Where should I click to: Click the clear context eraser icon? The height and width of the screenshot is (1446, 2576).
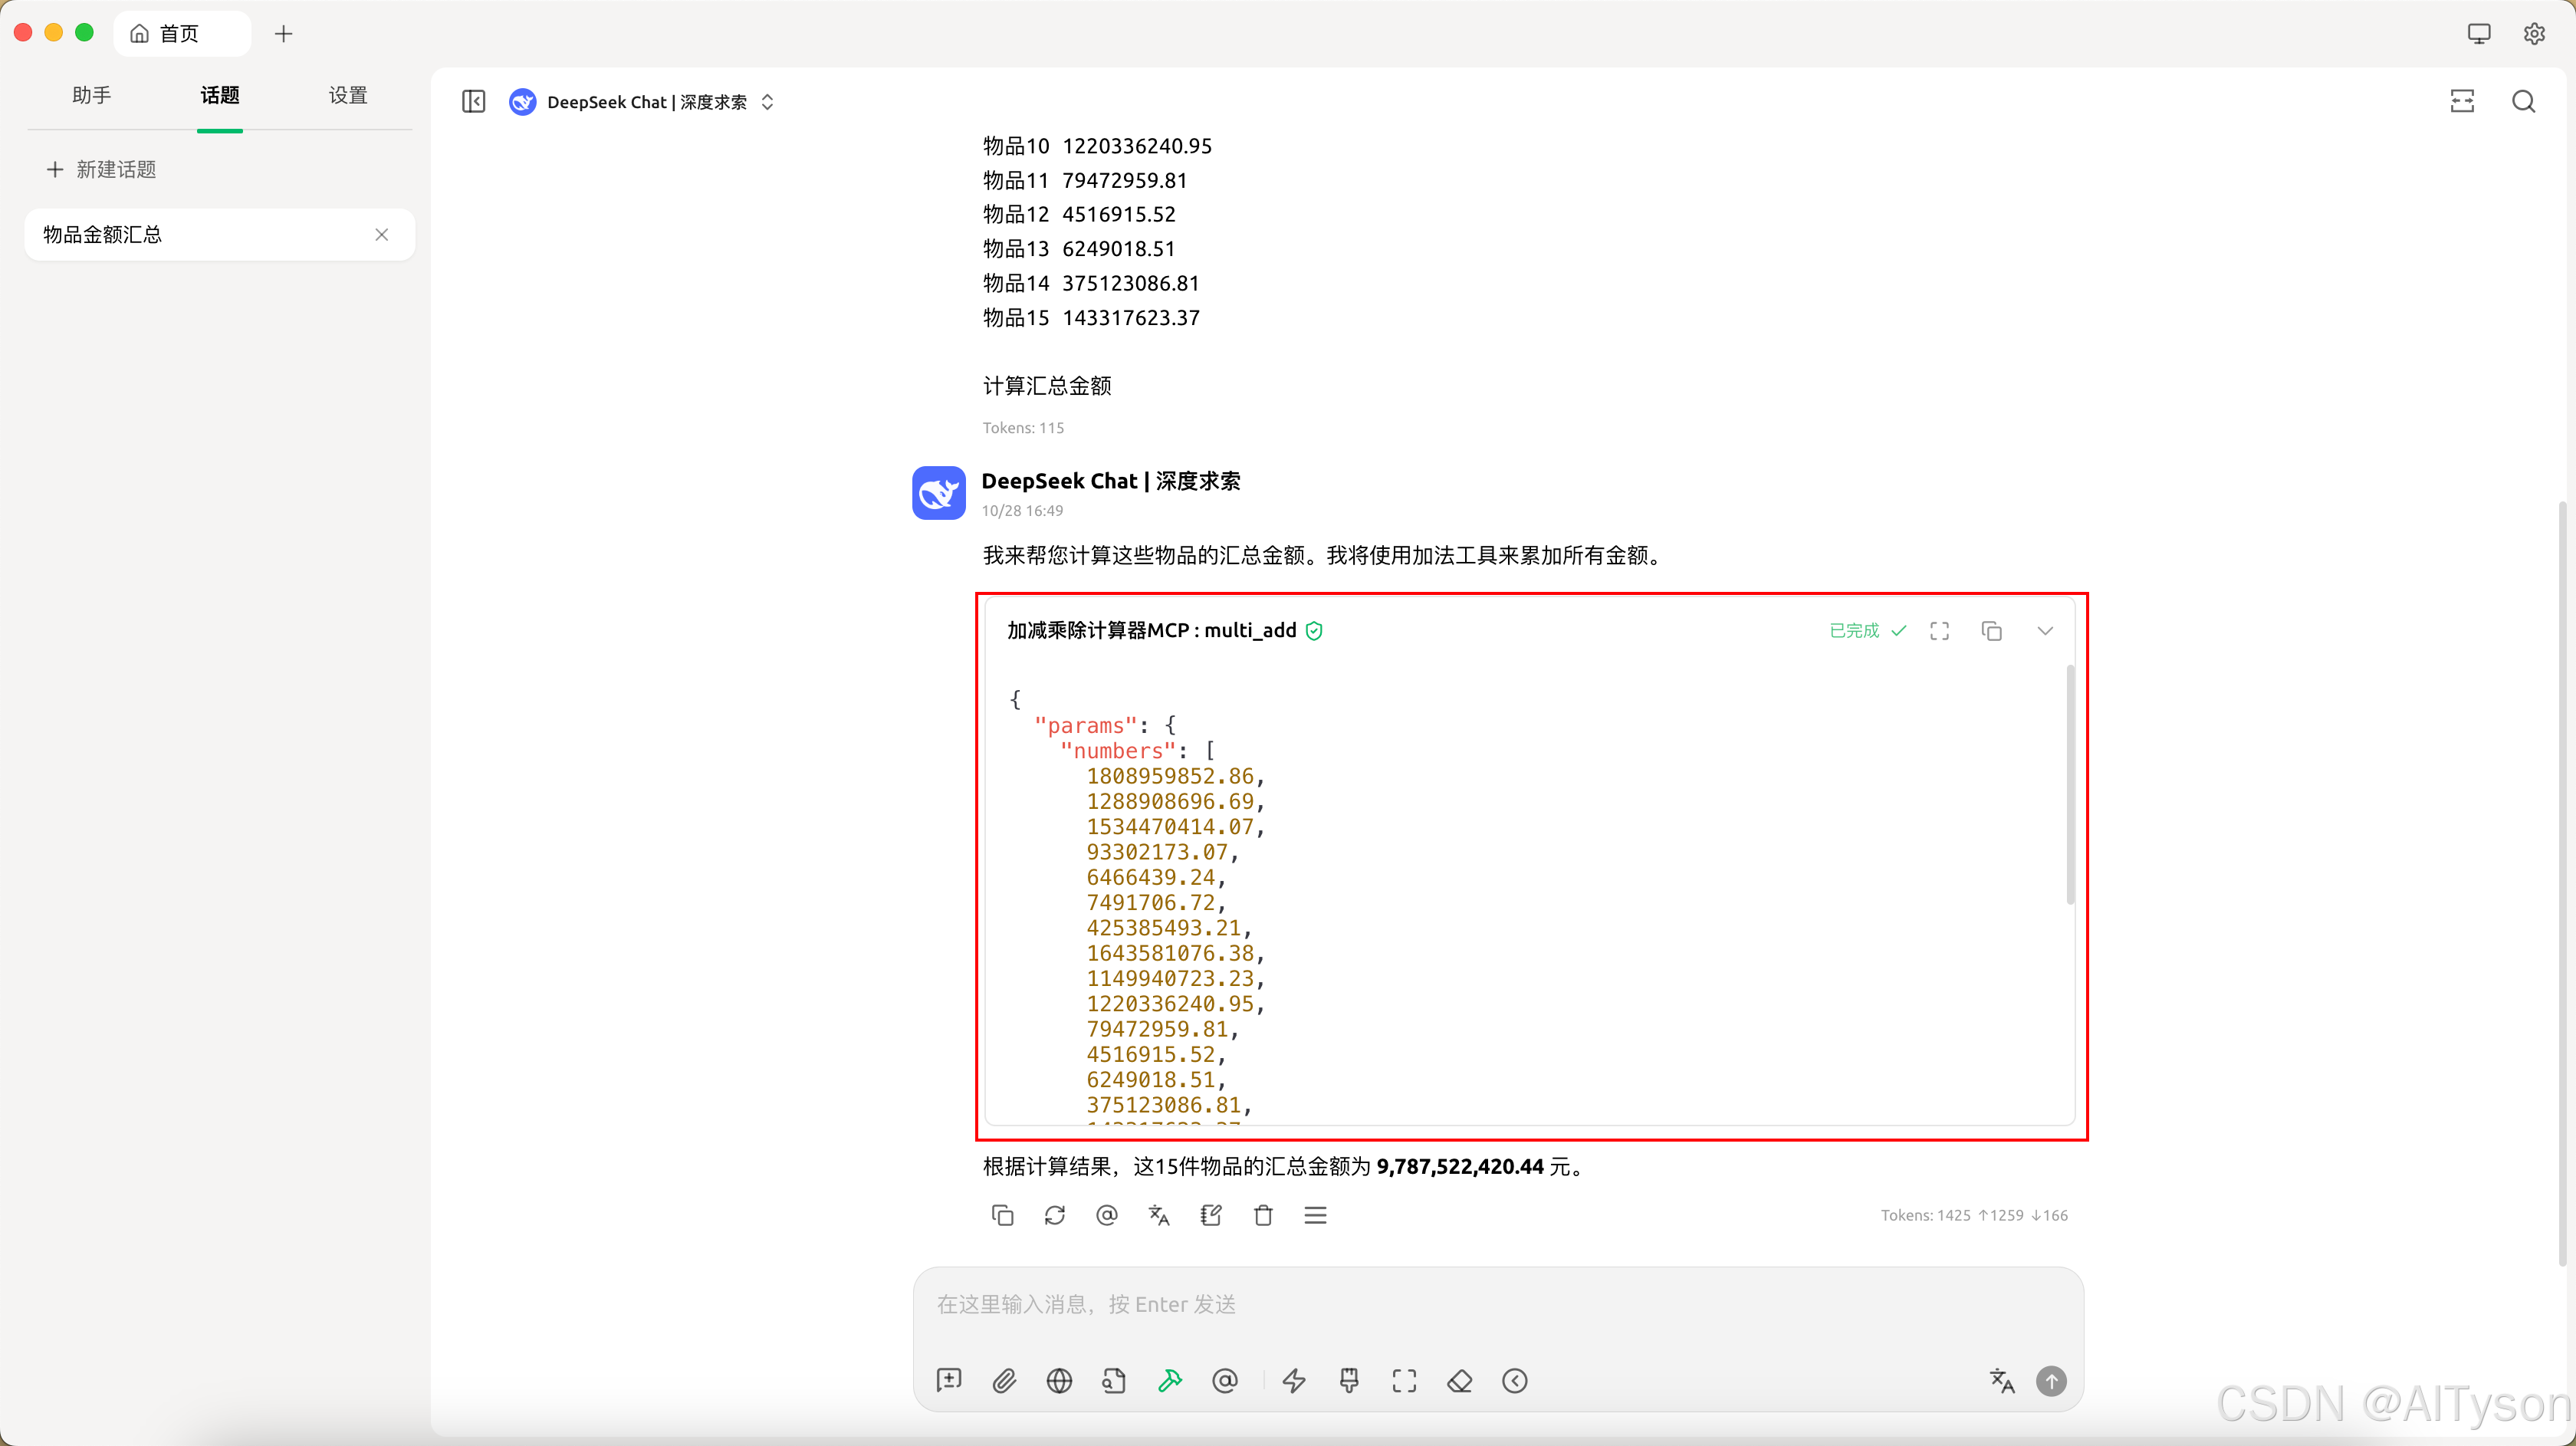pyautogui.click(x=1459, y=1381)
